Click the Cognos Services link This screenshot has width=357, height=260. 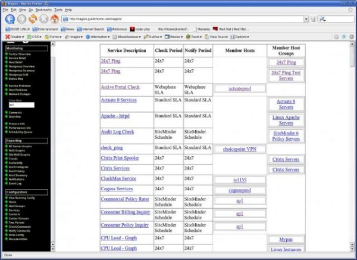117,190
